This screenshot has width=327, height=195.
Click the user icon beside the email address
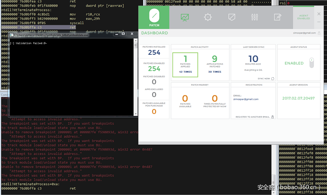pos(318,33)
